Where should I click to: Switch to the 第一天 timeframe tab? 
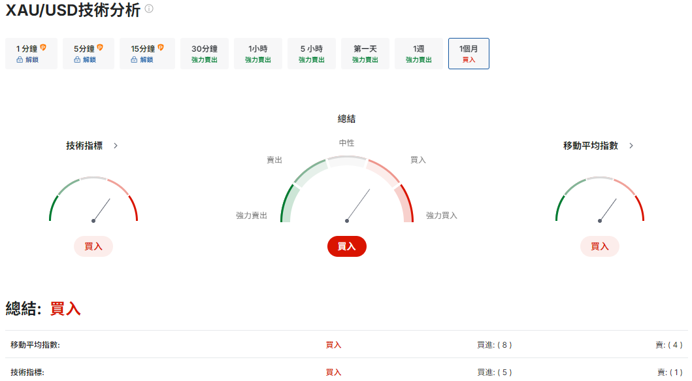(x=365, y=54)
